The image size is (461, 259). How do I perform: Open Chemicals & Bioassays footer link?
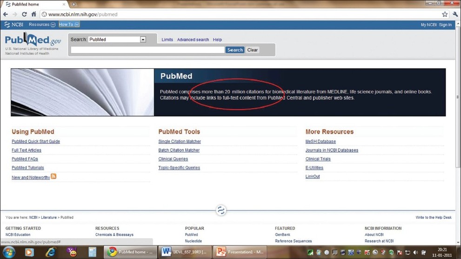click(114, 235)
